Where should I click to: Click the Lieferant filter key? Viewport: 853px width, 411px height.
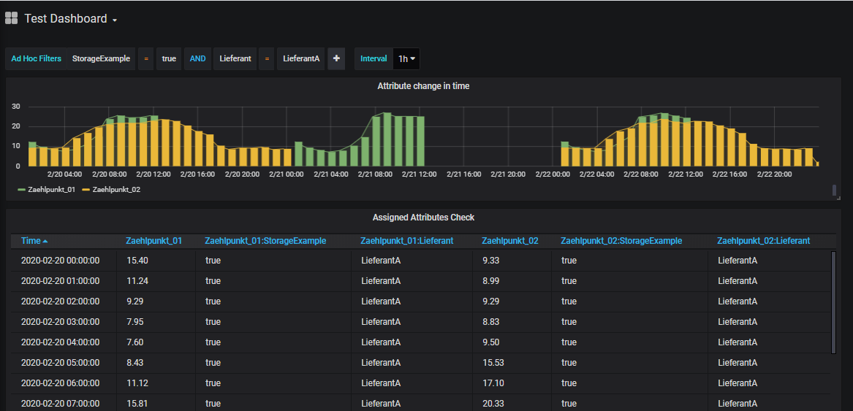pos(235,58)
